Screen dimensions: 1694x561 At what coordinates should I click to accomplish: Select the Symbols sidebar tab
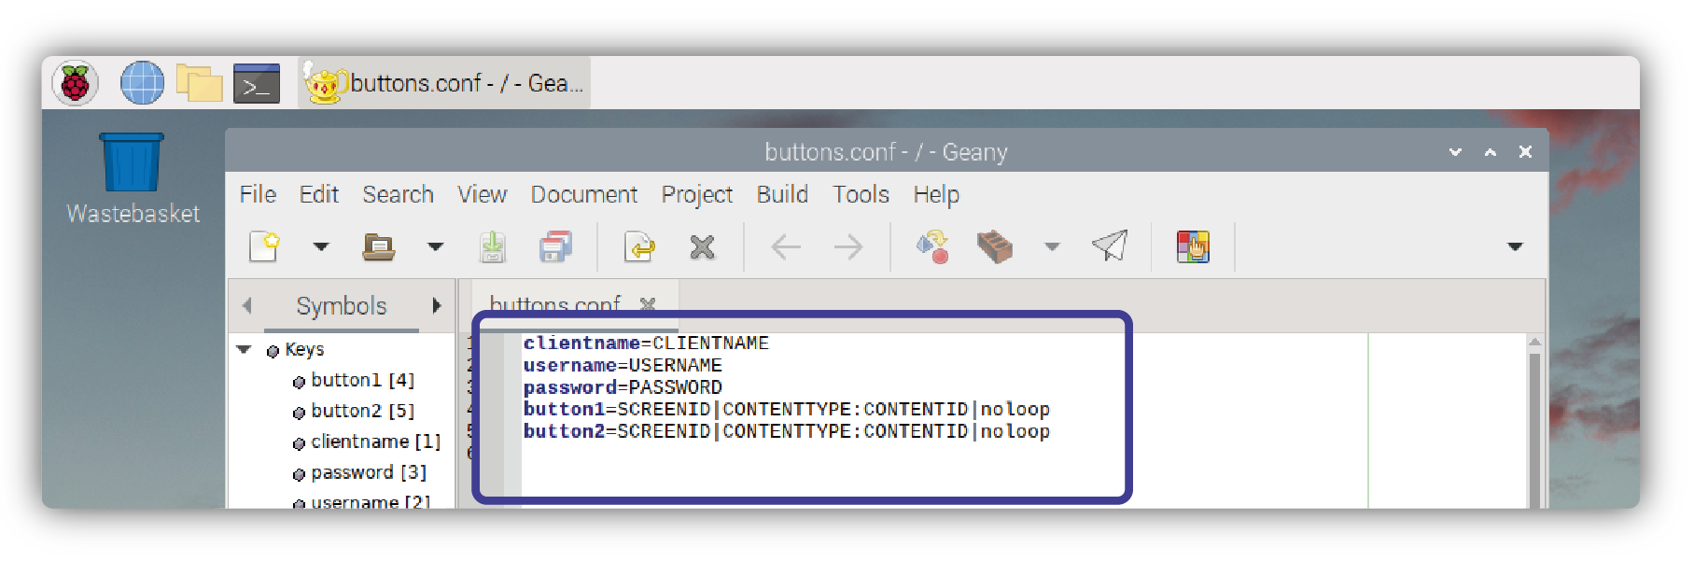(x=341, y=306)
